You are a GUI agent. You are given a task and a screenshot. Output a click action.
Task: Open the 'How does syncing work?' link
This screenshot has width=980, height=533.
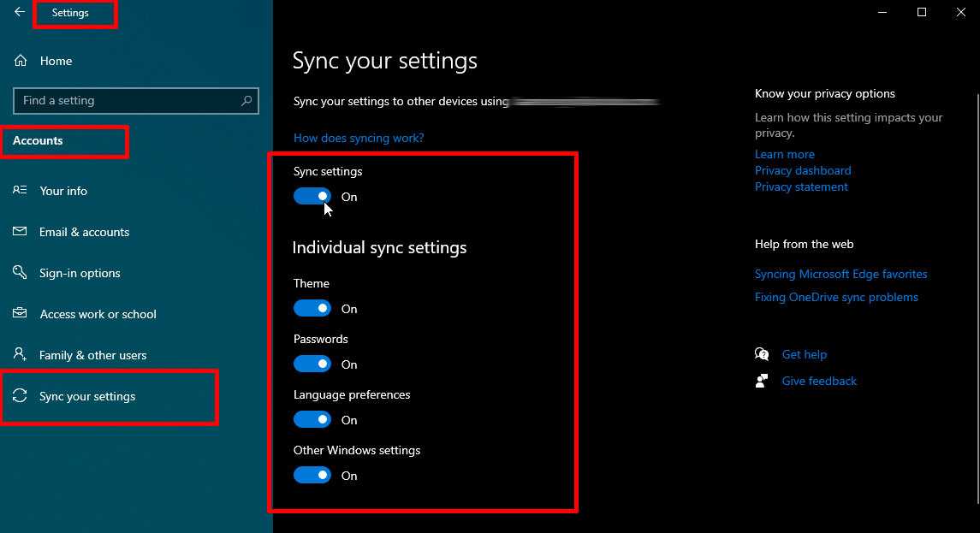point(359,138)
